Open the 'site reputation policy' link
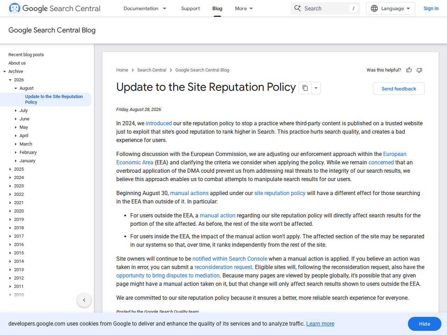447x335 pixels. [280, 193]
